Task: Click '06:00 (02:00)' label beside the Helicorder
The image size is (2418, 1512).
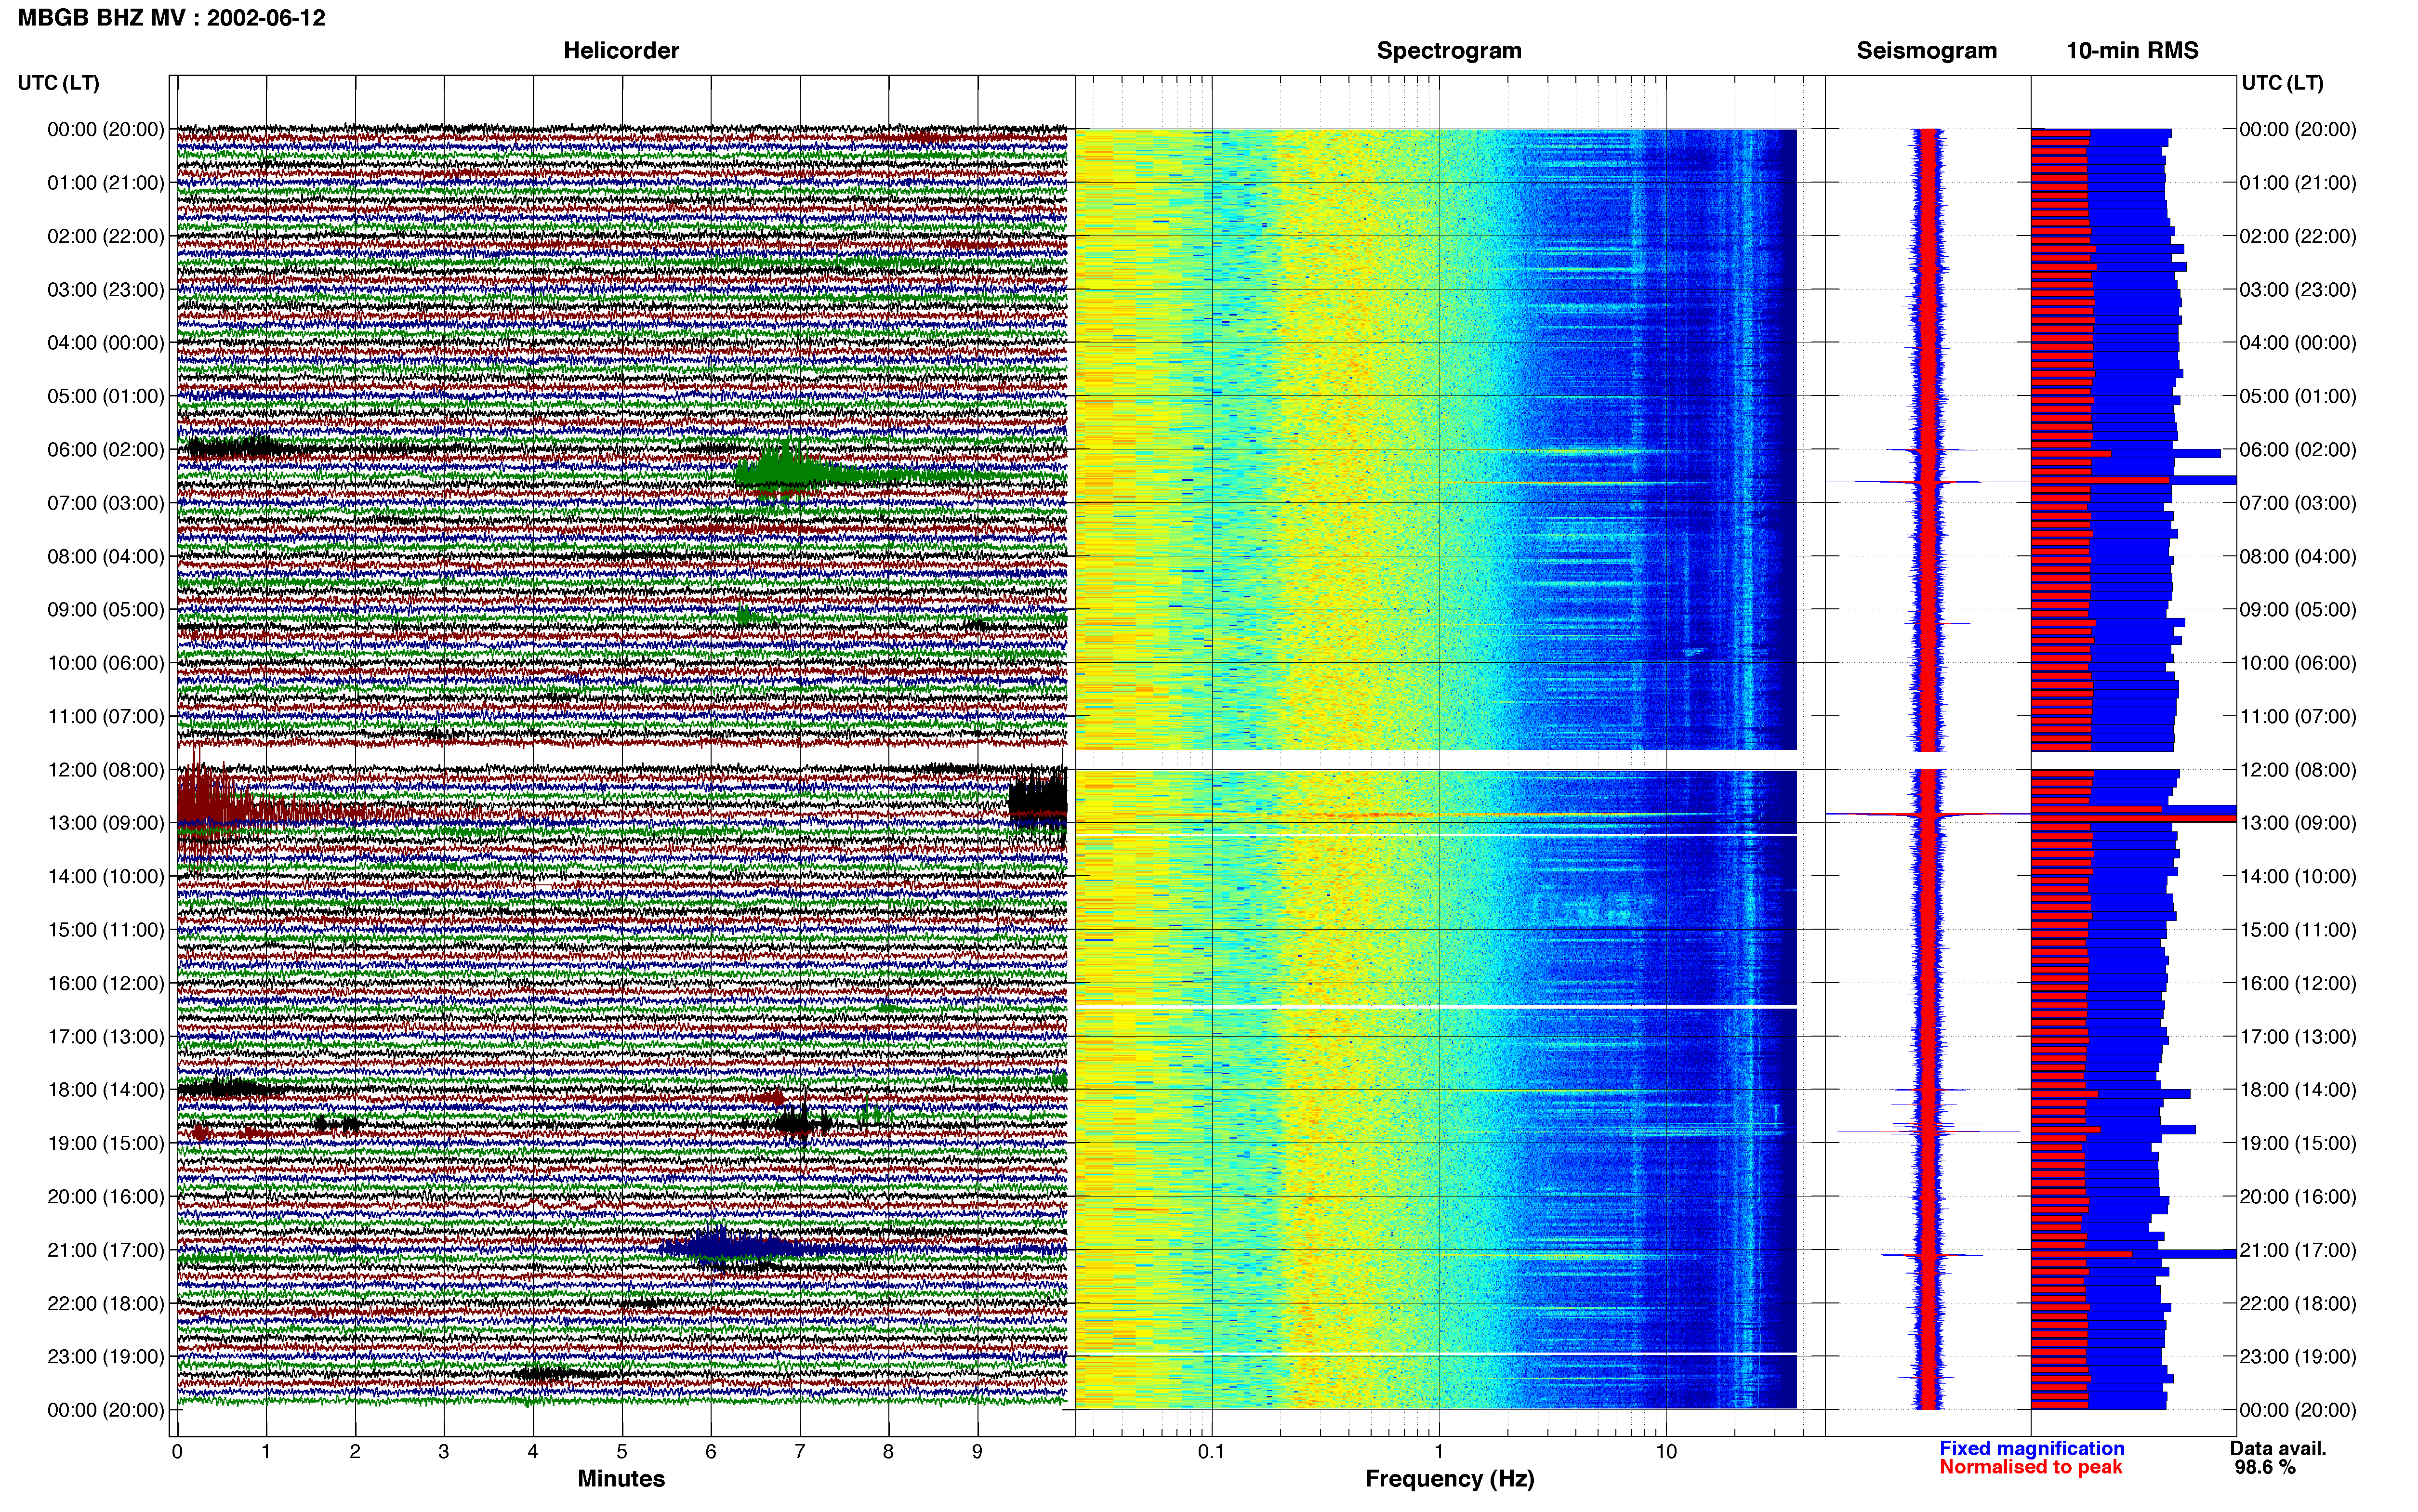Action: tap(106, 450)
